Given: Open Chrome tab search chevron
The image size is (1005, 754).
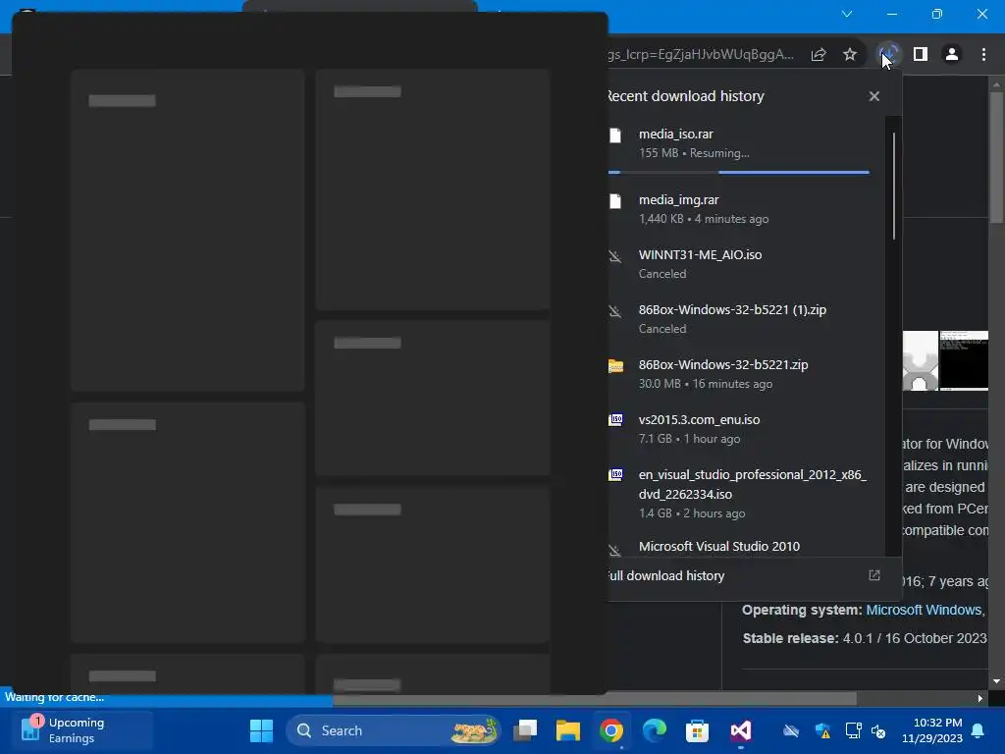Looking at the screenshot, I should (847, 14).
